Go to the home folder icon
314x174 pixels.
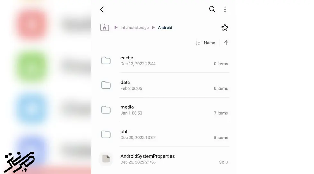click(x=104, y=28)
